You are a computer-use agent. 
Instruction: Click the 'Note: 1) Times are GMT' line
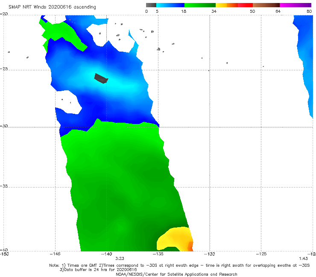point(179,265)
